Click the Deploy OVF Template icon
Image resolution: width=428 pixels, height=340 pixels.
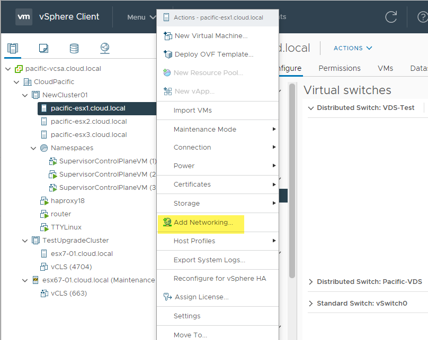(168, 54)
